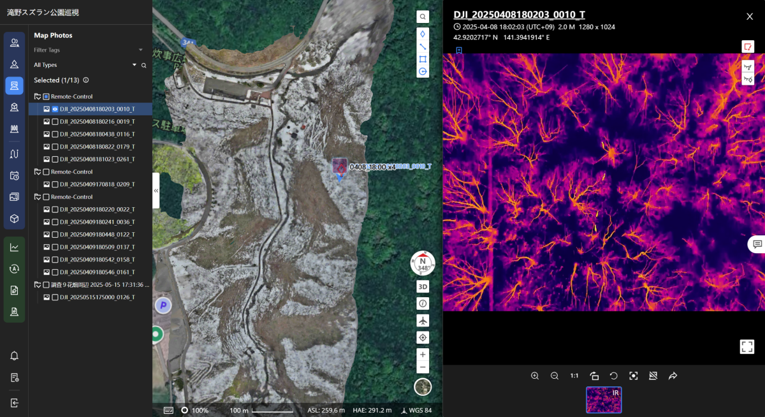Check the DJI_20250408180216_0019_T photo checkbox

(55, 122)
